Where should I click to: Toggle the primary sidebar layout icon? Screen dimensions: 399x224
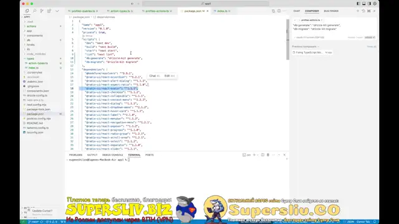[358, 4]
